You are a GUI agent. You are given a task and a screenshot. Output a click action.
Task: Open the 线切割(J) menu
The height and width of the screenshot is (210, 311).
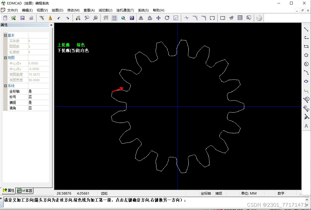[105, 10]
